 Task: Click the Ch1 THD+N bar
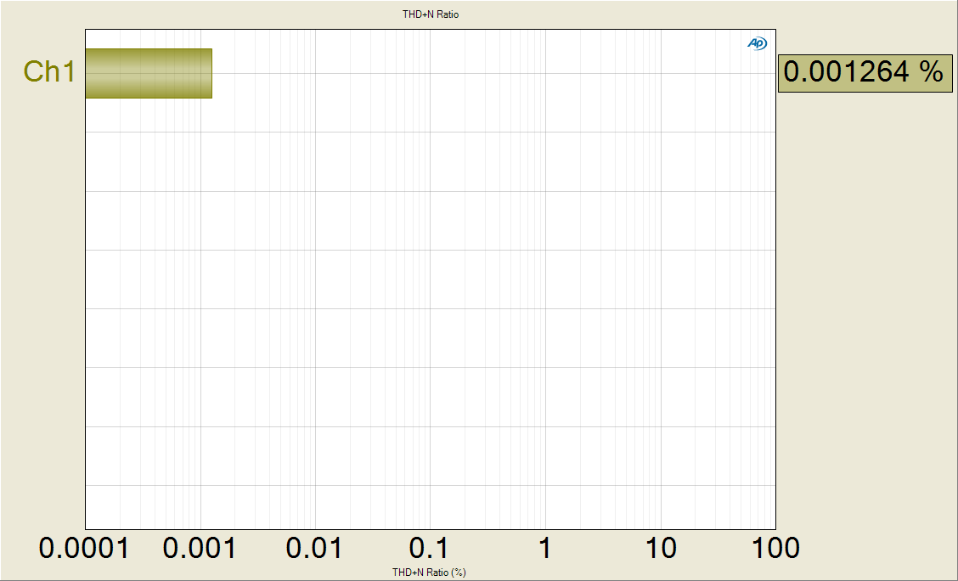(x=149, y=73)
